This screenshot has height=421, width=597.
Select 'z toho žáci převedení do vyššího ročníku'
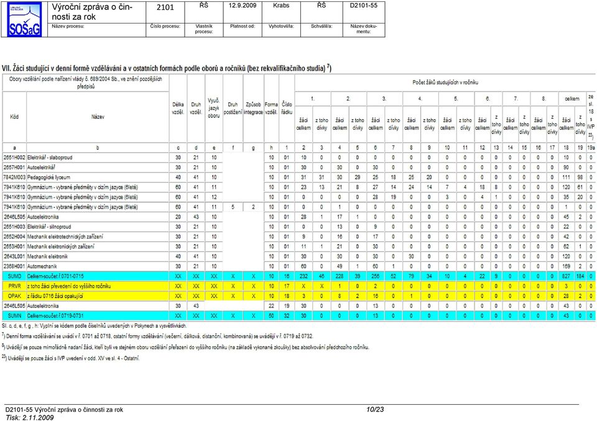click(x=68, y=286)
